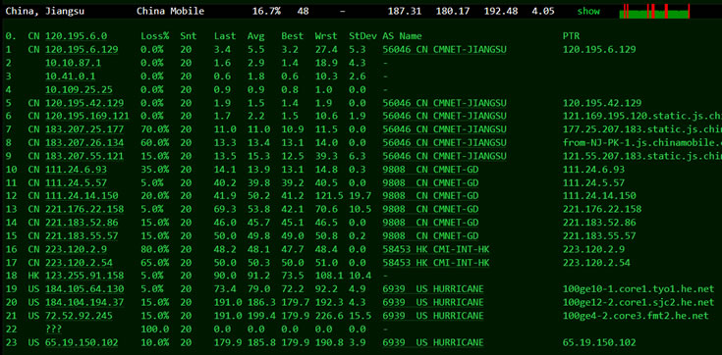The width and height of the screenshot is (722, 355).
Task: Click hop 2 address 10.10.87.1
Action: (74, 63)
